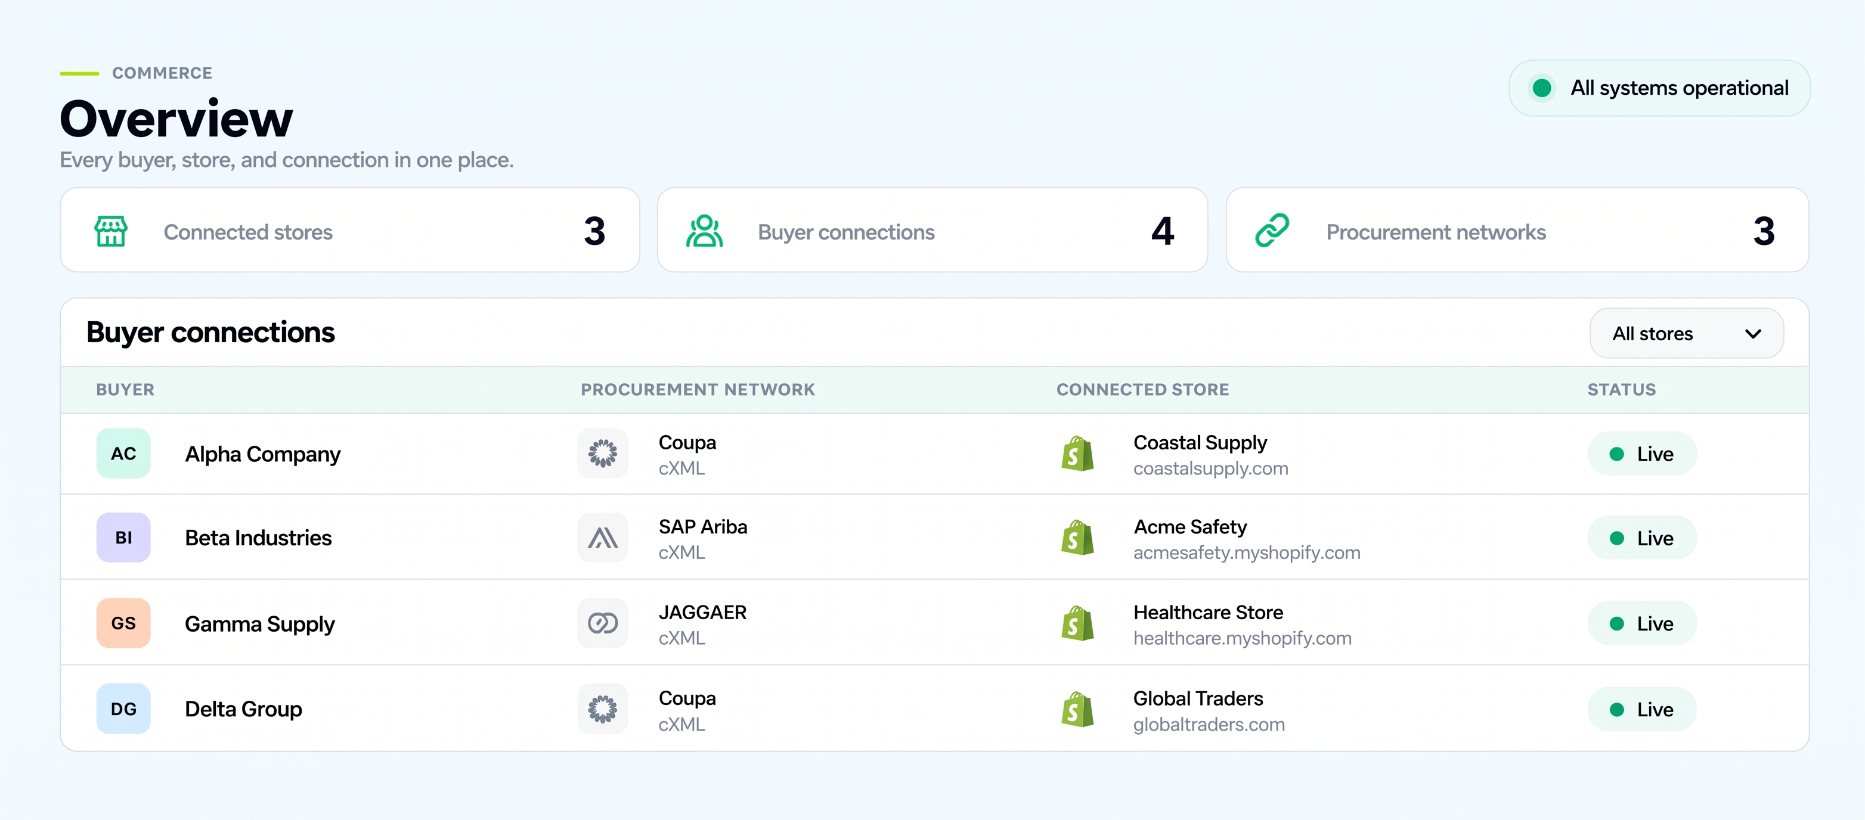The image size is (1865, 820).
Task: Click the Coupa logo in Alpha Company row
Action: [602, 454]
